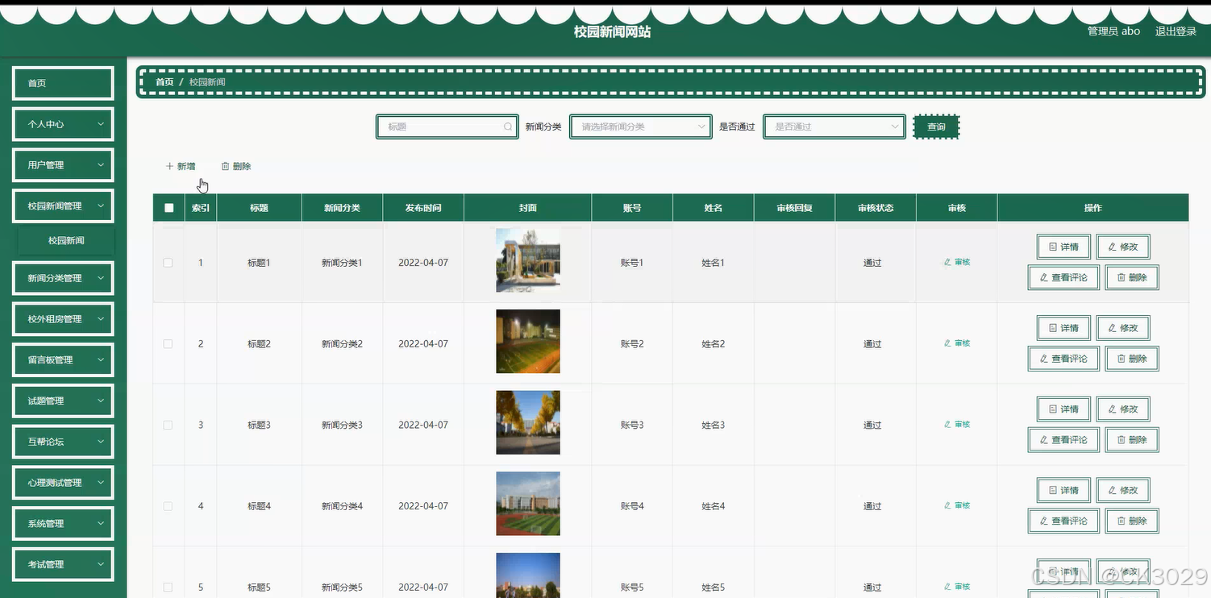
Task: Expand 留言板管理 sidebar menu
Action: point(63,360)
